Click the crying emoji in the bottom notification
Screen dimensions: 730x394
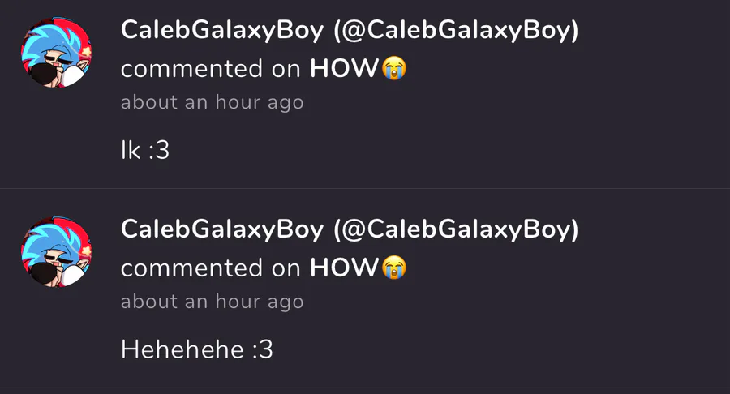(x=394, y=268)
